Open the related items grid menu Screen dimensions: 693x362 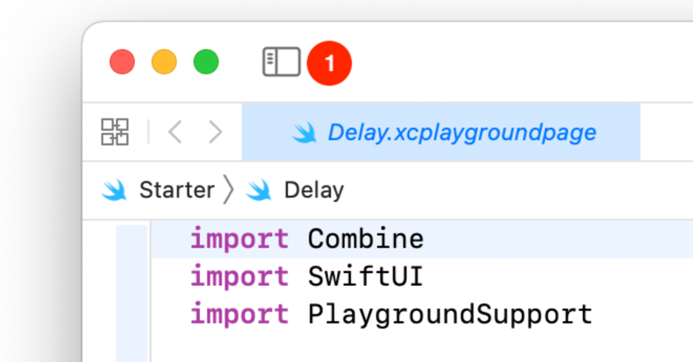coord(115,132)
